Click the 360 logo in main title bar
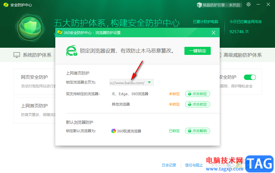Viewport: 275px width, 173px height. click(6, 5)
